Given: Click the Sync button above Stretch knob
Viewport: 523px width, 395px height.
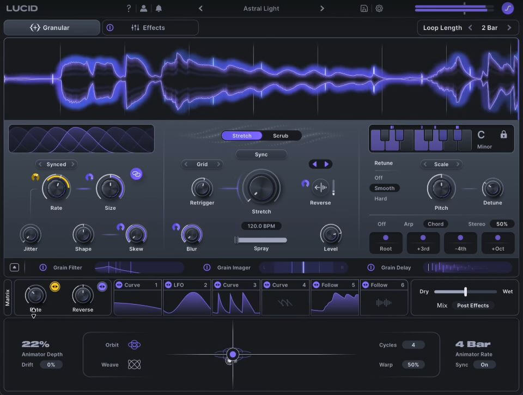Looking at the screenshot, I should tap(261, 155).
